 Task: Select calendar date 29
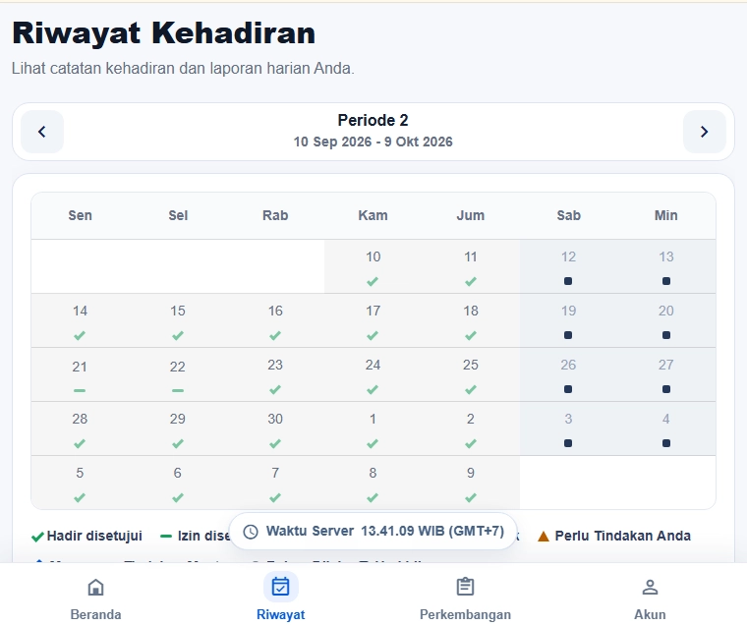[x=178, y=428]
